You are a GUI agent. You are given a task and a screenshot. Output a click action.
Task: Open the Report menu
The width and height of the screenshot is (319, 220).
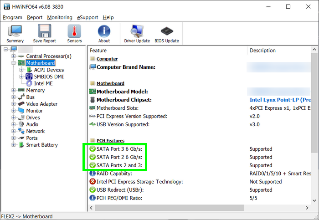pos(35,17)
